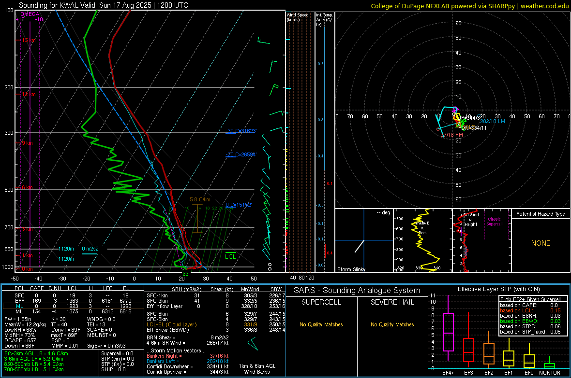Select the MU parcel row
The image size is (571, 378).
pyautogui.click(x=73, y=311)
